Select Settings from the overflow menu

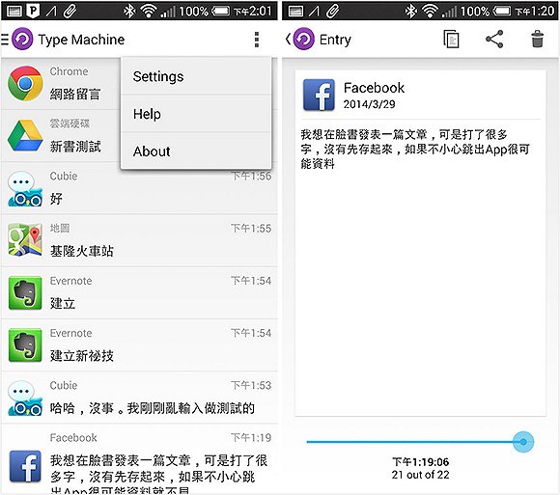tap(196, 77)
